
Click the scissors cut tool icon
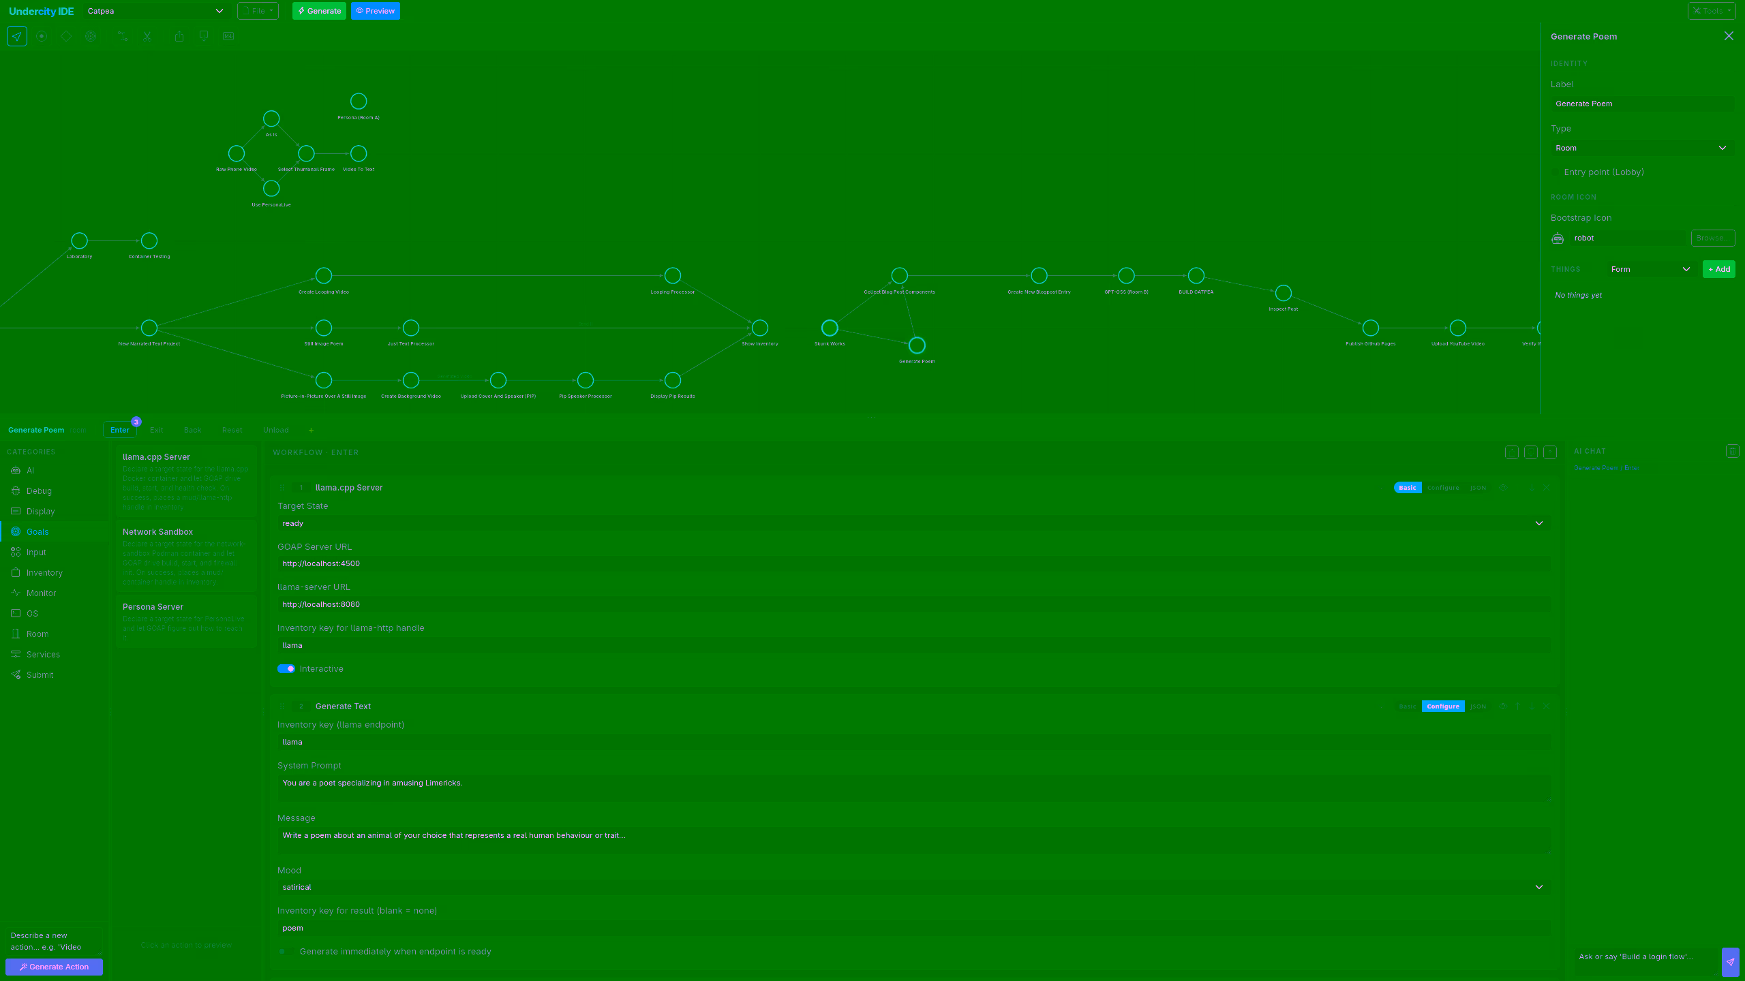[x=147, y=36]
